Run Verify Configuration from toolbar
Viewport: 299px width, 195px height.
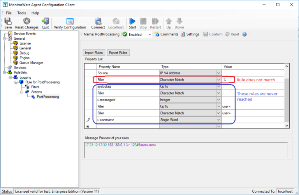tap(70, 22)
